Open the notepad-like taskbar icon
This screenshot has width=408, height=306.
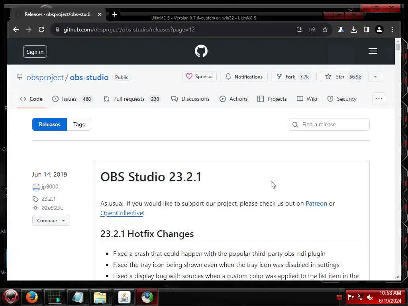[x=78, y=297]
